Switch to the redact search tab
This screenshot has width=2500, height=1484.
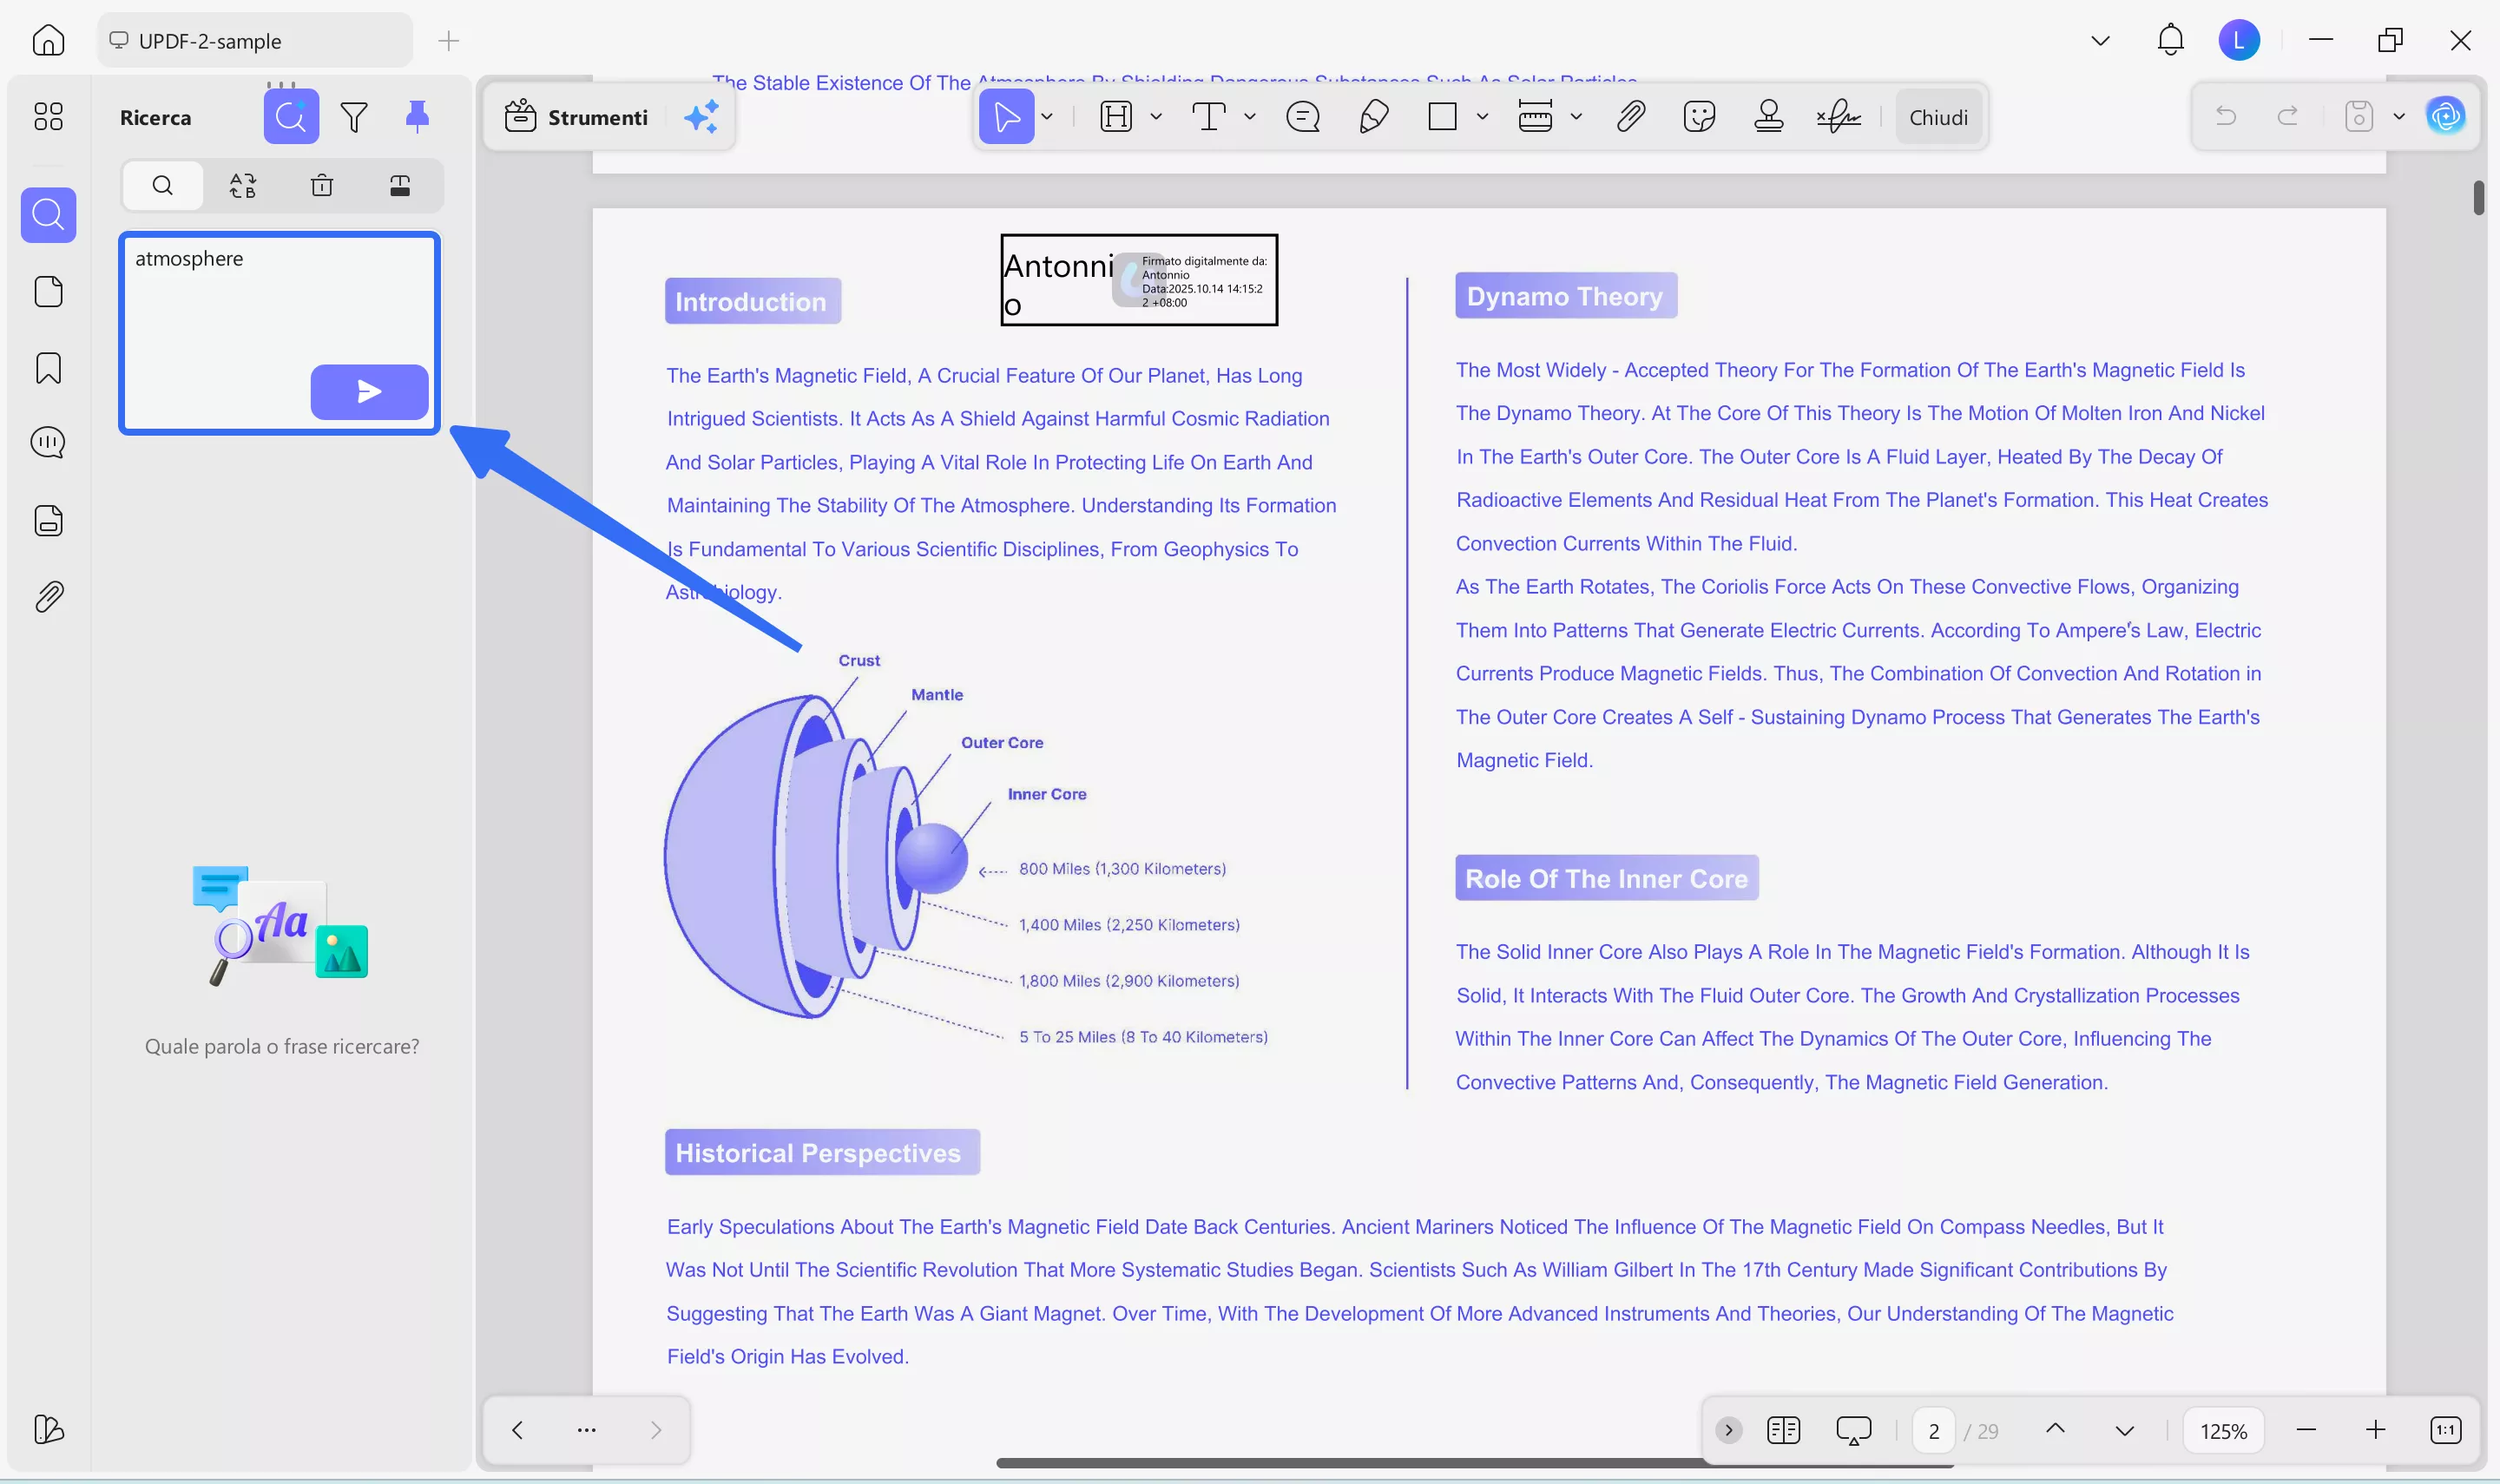399,185
